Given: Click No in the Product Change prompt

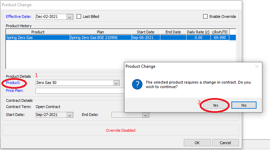Looking at the screenshot, I should 244,105.
